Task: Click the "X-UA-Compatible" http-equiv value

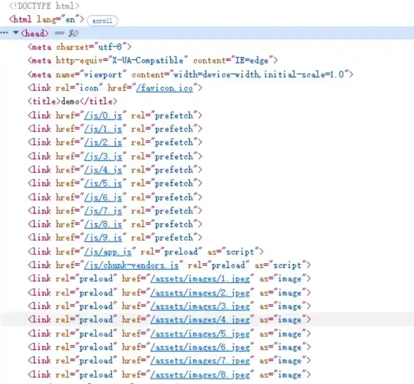Action: (148, 60)
